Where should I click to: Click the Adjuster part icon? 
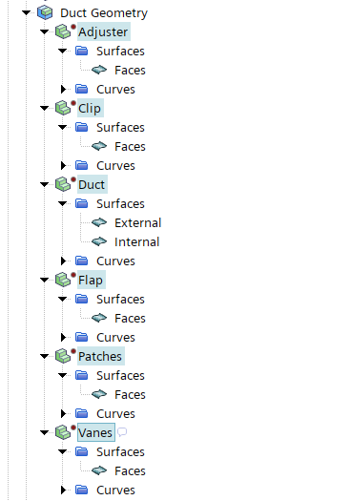click(63, 31)
